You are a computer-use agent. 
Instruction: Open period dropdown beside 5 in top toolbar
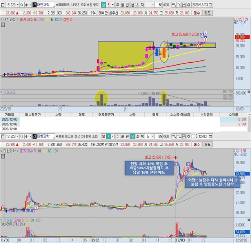(113, 5)
